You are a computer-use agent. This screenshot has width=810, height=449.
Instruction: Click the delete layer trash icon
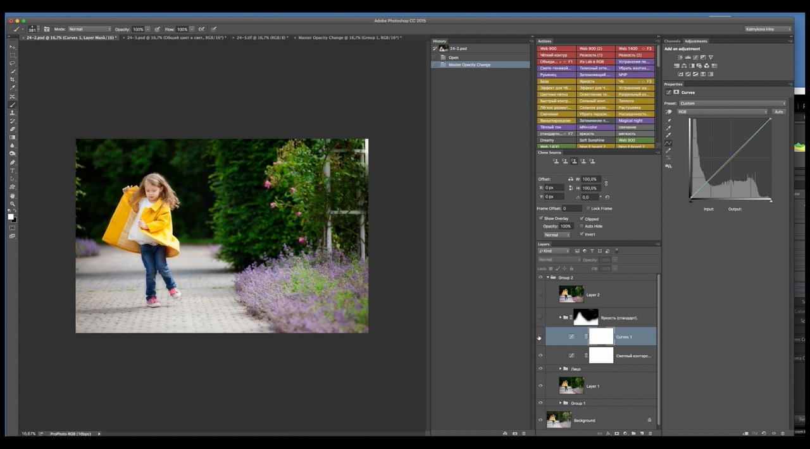[x=650, y=433]
